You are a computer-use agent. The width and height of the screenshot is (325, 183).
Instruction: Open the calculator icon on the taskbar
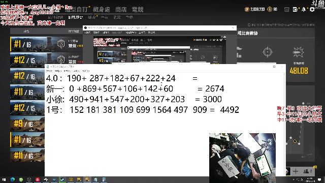[104, 179]
